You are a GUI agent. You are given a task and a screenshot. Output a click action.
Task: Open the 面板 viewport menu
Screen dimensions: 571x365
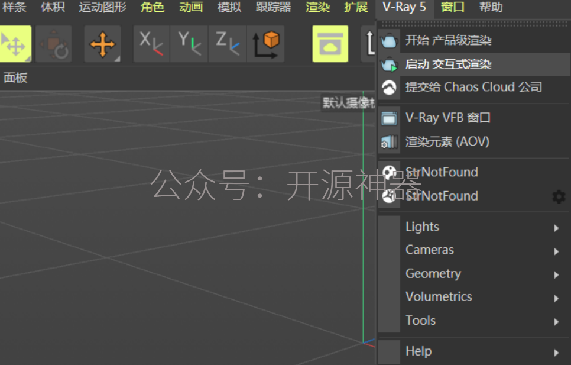tap(15, 78)
